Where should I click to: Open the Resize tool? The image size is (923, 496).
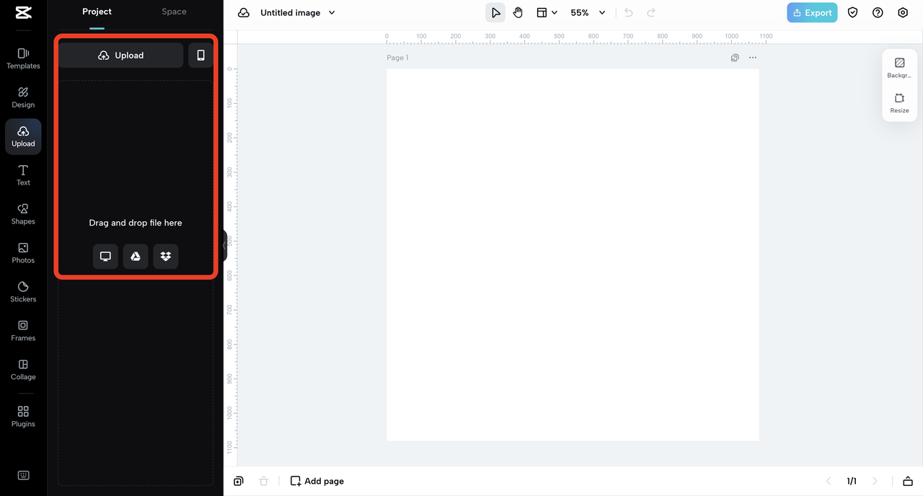[x=899, y=103]
